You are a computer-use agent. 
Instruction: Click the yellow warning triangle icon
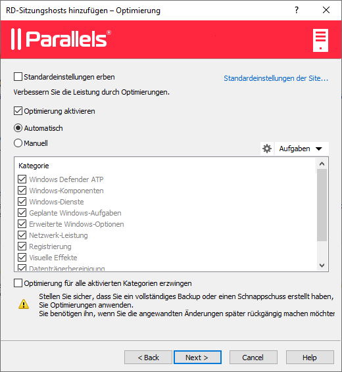24,304
